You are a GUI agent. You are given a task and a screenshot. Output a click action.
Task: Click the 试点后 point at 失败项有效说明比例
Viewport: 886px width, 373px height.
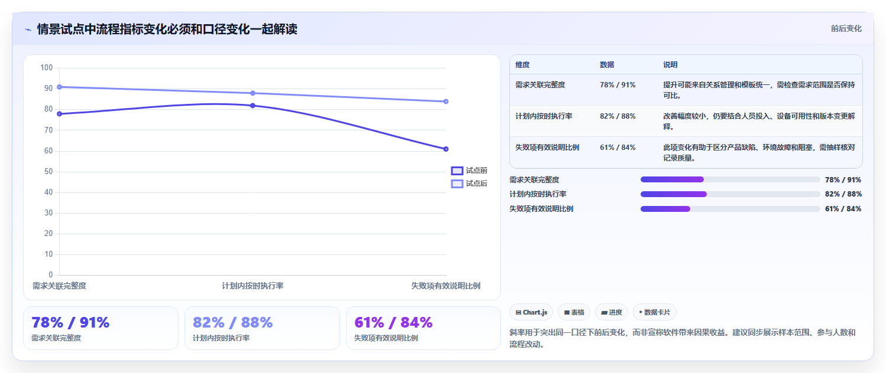click(446, 102)
